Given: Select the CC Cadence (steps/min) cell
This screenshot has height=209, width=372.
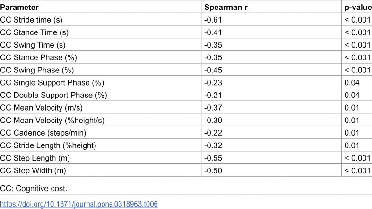Looking at the screenshot, I should pyautogui.click(x=101, y=132).
